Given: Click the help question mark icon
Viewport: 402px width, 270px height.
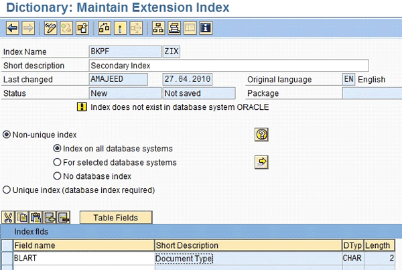Looking at the screenshot, I should tap(262, 135).
